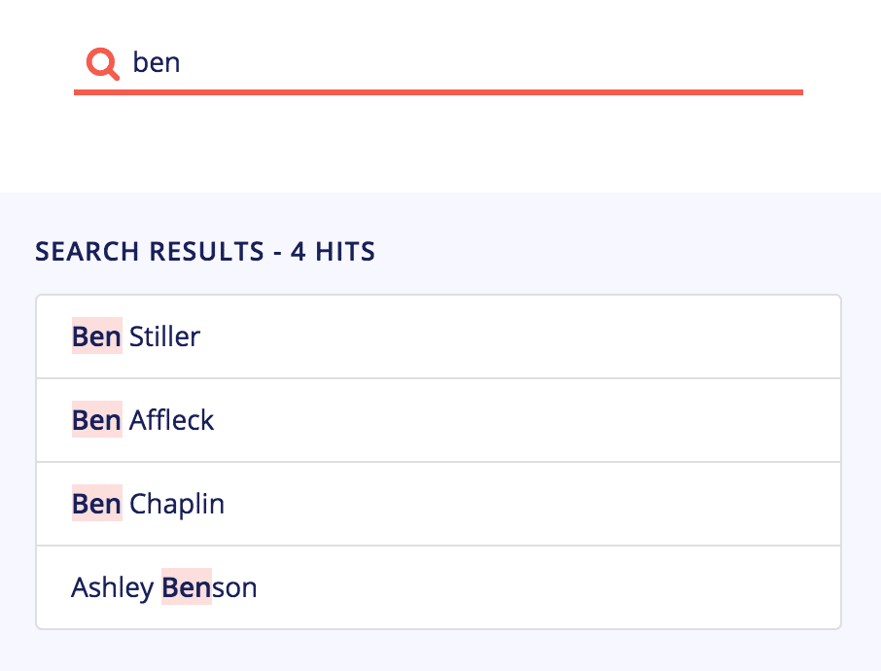Image resolution: width=881 pixels, height=671 pixels.
Task: Click the "4 HITS" count text
Action: [x=333, y=251]
